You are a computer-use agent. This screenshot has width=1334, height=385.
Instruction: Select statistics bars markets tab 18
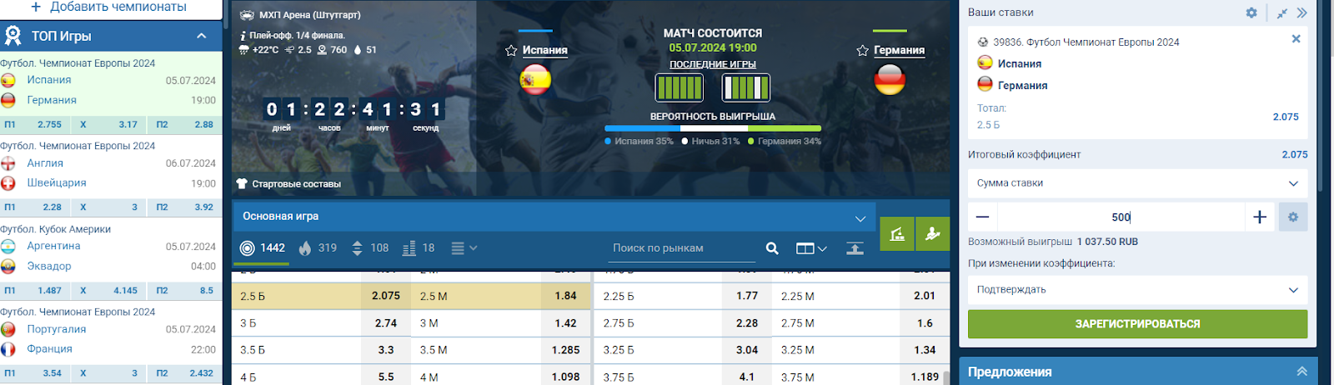pyautogui.click(x=419, y=248)
